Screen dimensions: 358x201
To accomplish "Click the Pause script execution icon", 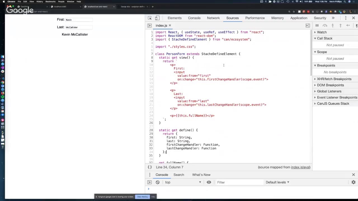I will pos(317,25).
